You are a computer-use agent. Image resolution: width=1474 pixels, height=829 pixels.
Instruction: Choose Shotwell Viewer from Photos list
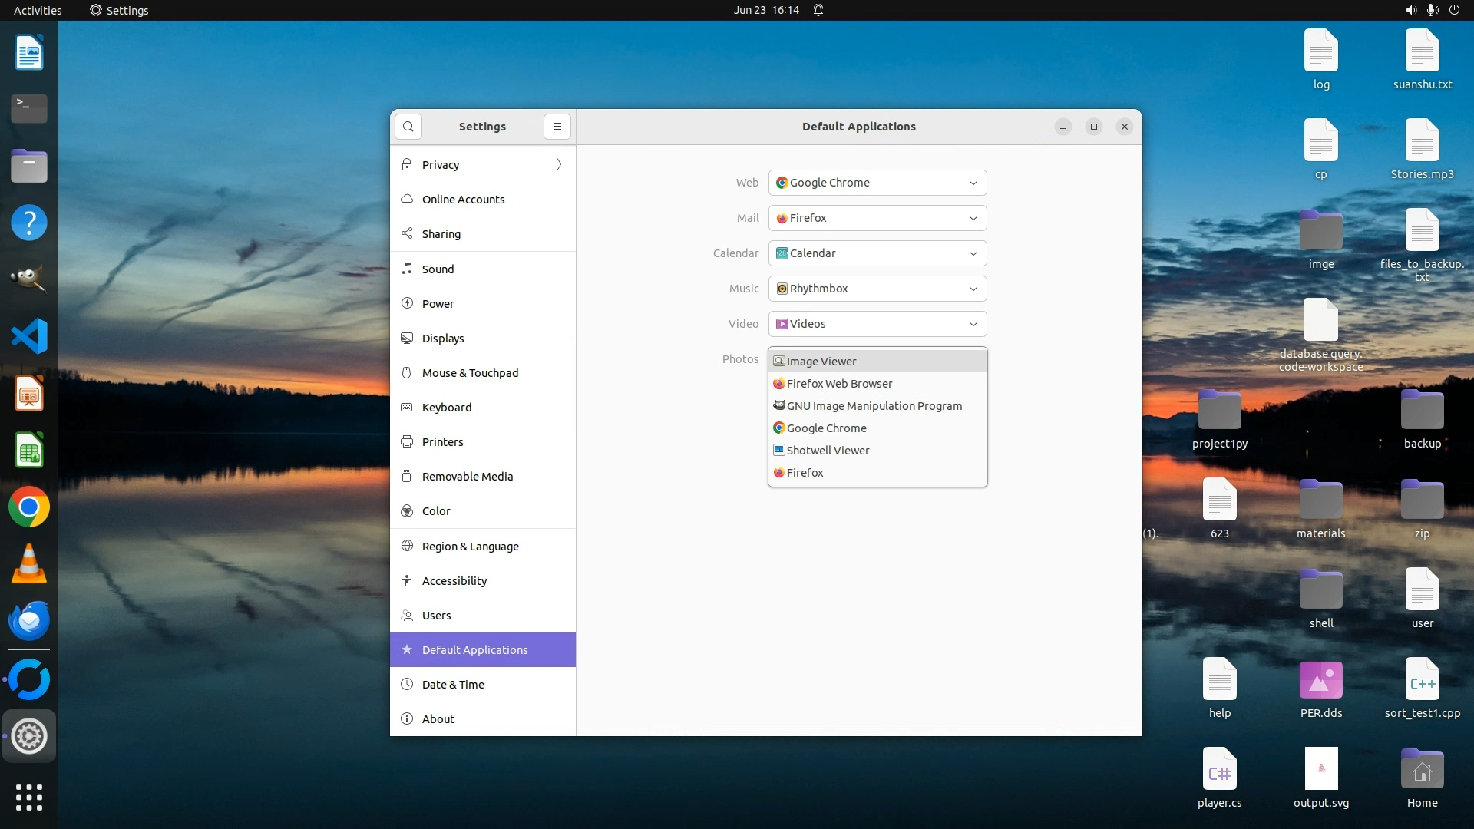click(x=828, y=451)
